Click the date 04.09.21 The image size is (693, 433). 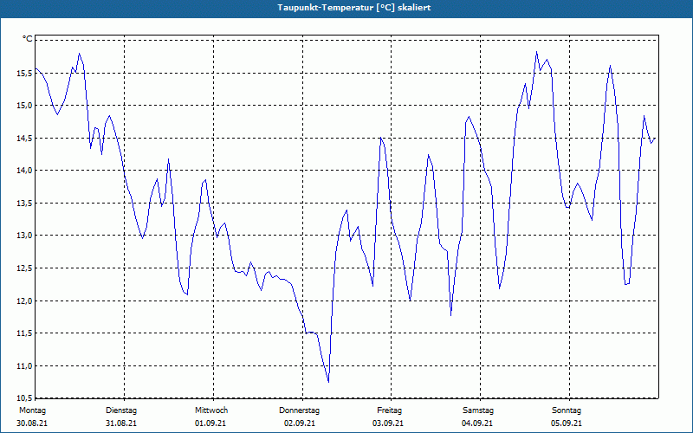pyautogui.click(x=477, y=423)
